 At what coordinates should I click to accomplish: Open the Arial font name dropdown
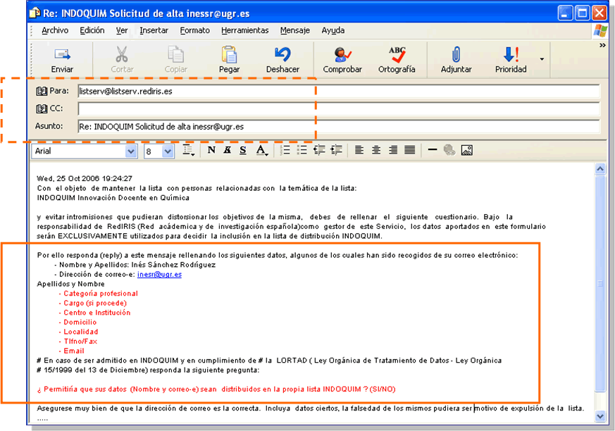(131, 151)
